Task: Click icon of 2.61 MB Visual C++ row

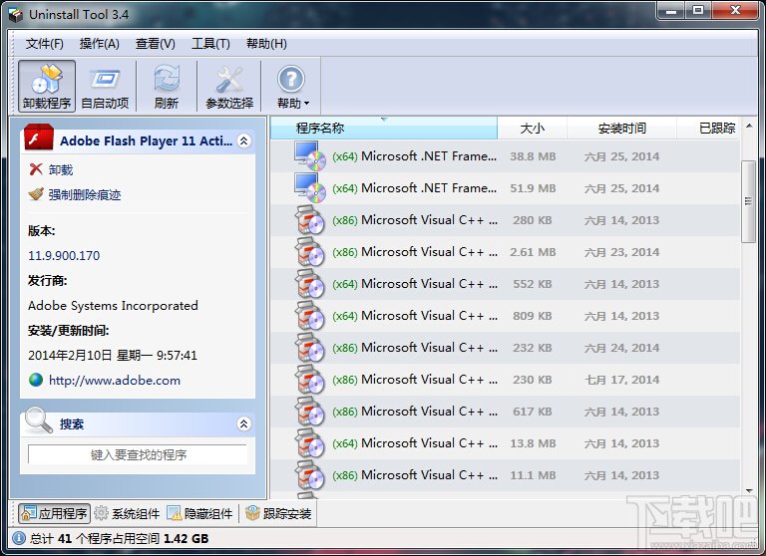Action: tap(310, 252)
